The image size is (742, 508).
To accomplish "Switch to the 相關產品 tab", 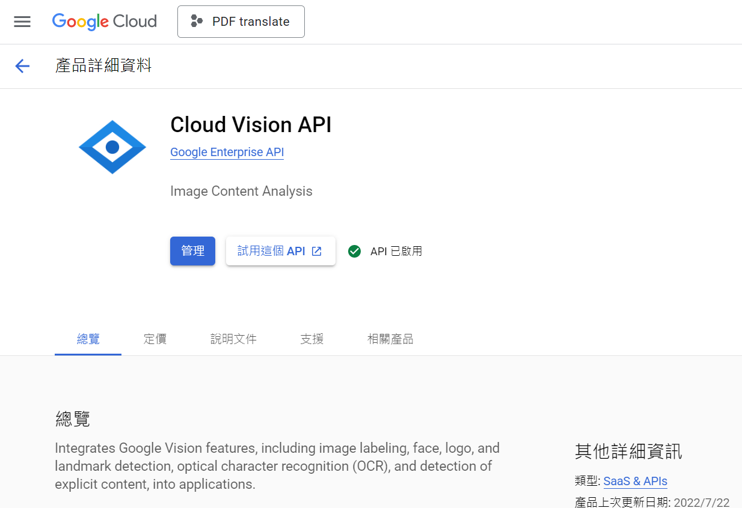I will pyautogui.click(x=390, y=339).
